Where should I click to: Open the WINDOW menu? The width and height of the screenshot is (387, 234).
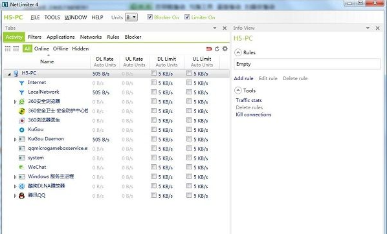pos(76,17)
